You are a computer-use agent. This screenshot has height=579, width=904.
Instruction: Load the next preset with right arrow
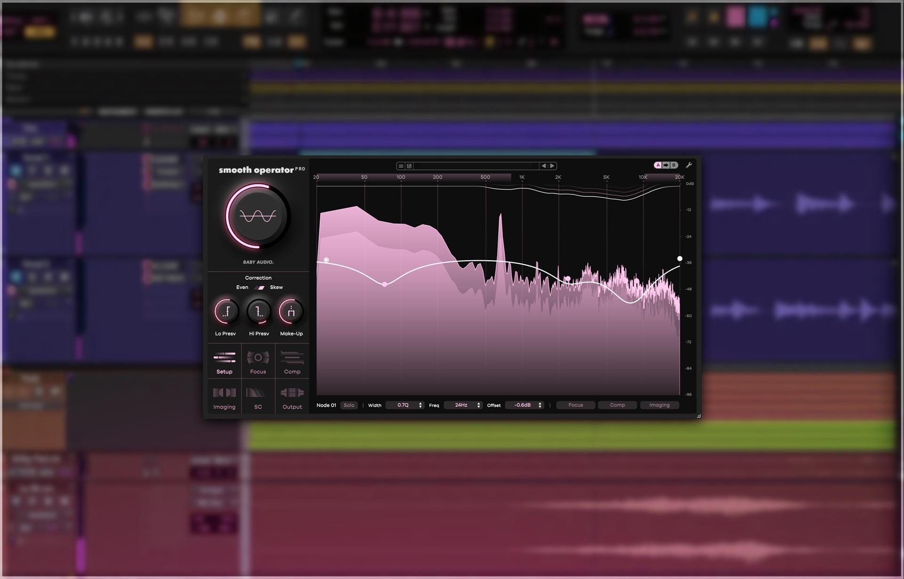click(x=552, y=166)
